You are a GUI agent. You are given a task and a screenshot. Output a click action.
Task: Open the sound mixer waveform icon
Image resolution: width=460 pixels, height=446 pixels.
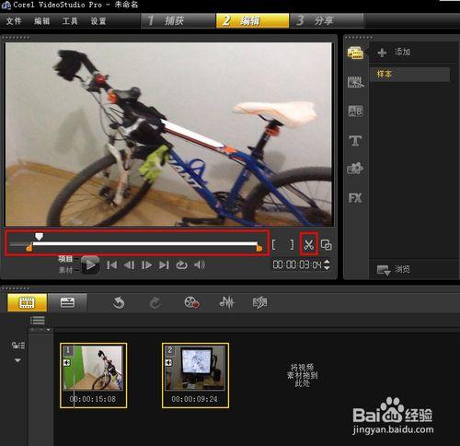[226, 302]
